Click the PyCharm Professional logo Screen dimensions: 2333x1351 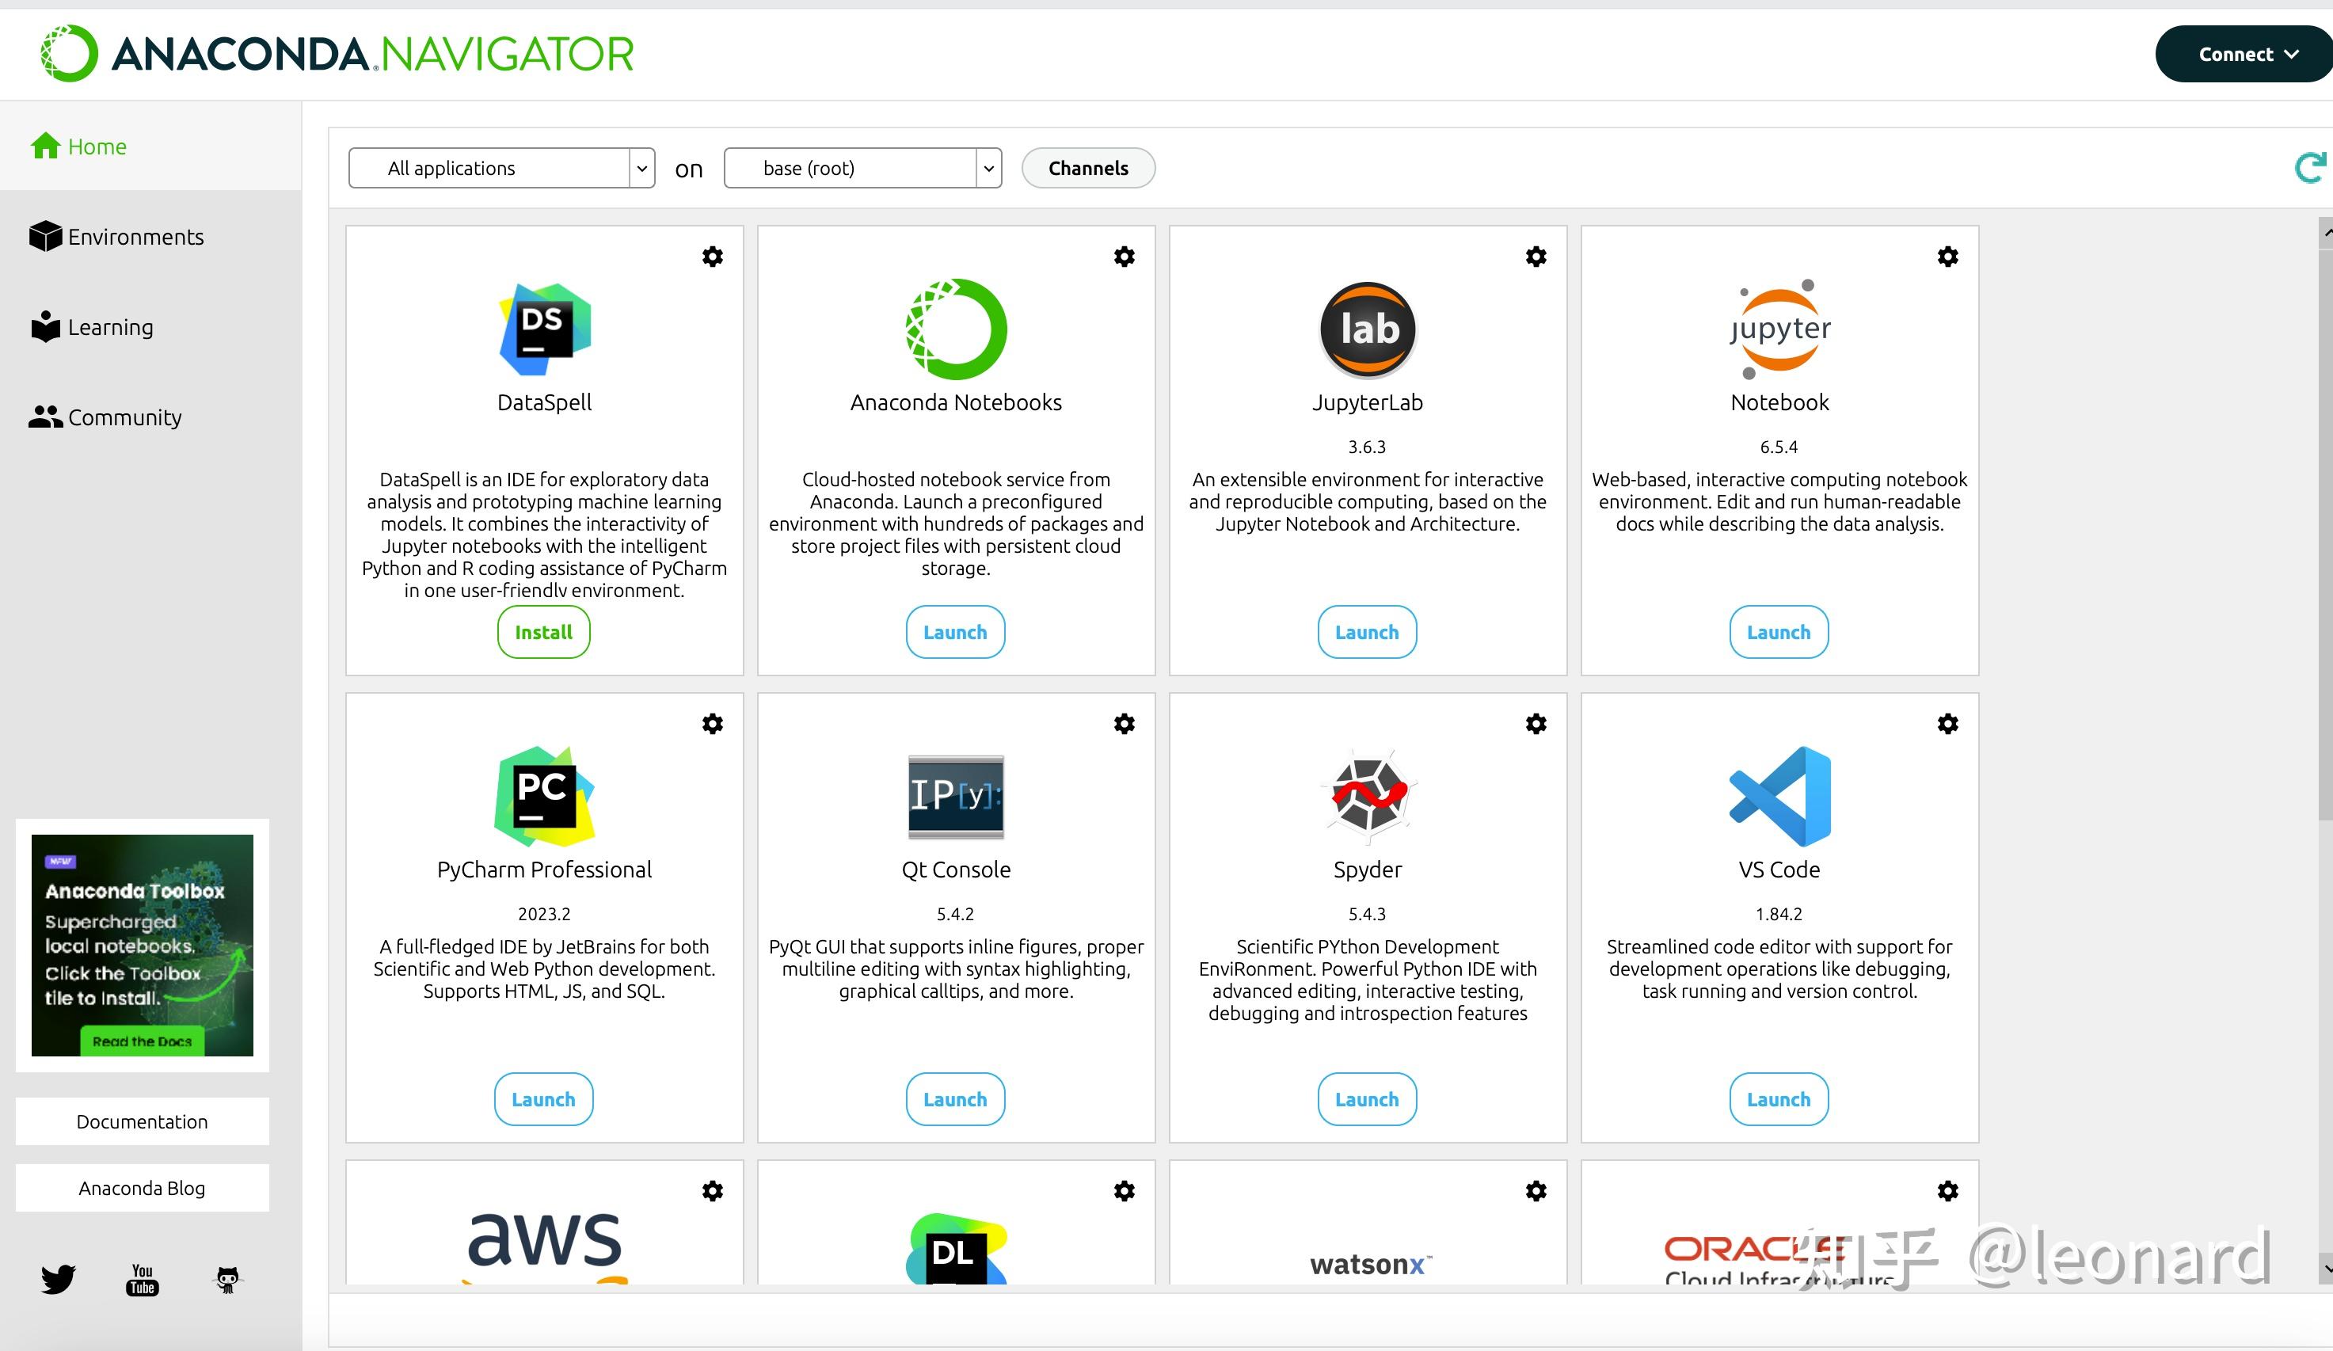tap(544, 797)
